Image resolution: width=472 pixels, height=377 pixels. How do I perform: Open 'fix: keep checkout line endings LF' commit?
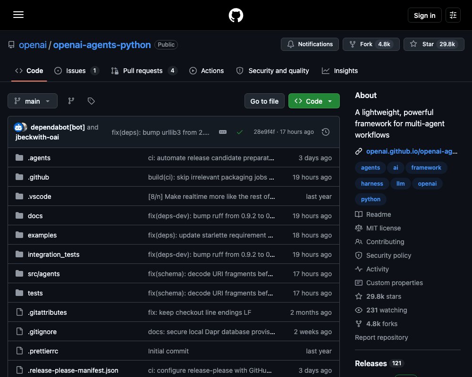point(199,312)
